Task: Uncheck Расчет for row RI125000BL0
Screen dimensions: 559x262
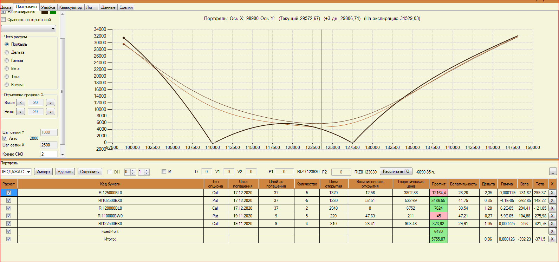Action: click(9, 193)
